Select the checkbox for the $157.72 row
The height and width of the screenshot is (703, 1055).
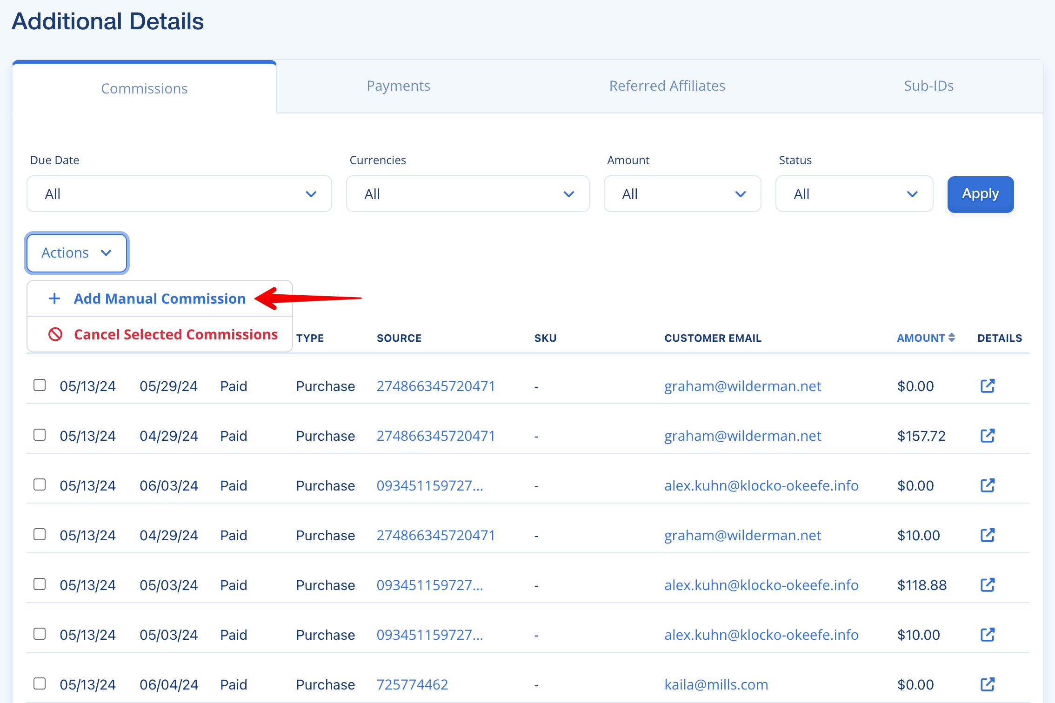click(x=40, y=435)
